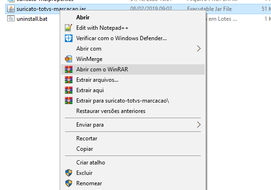Choose Copiar from the context menu
This screenshot has width=271, height=190.
tap(85, 149)
